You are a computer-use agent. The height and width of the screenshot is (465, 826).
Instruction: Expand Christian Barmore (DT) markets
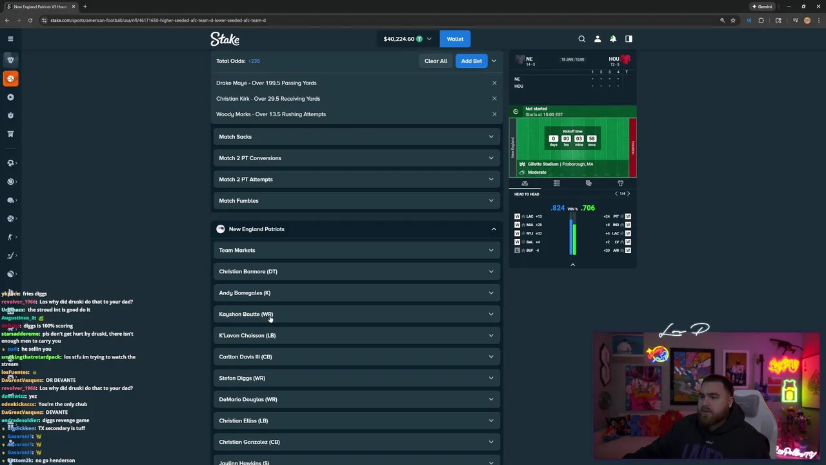(357, 271)
